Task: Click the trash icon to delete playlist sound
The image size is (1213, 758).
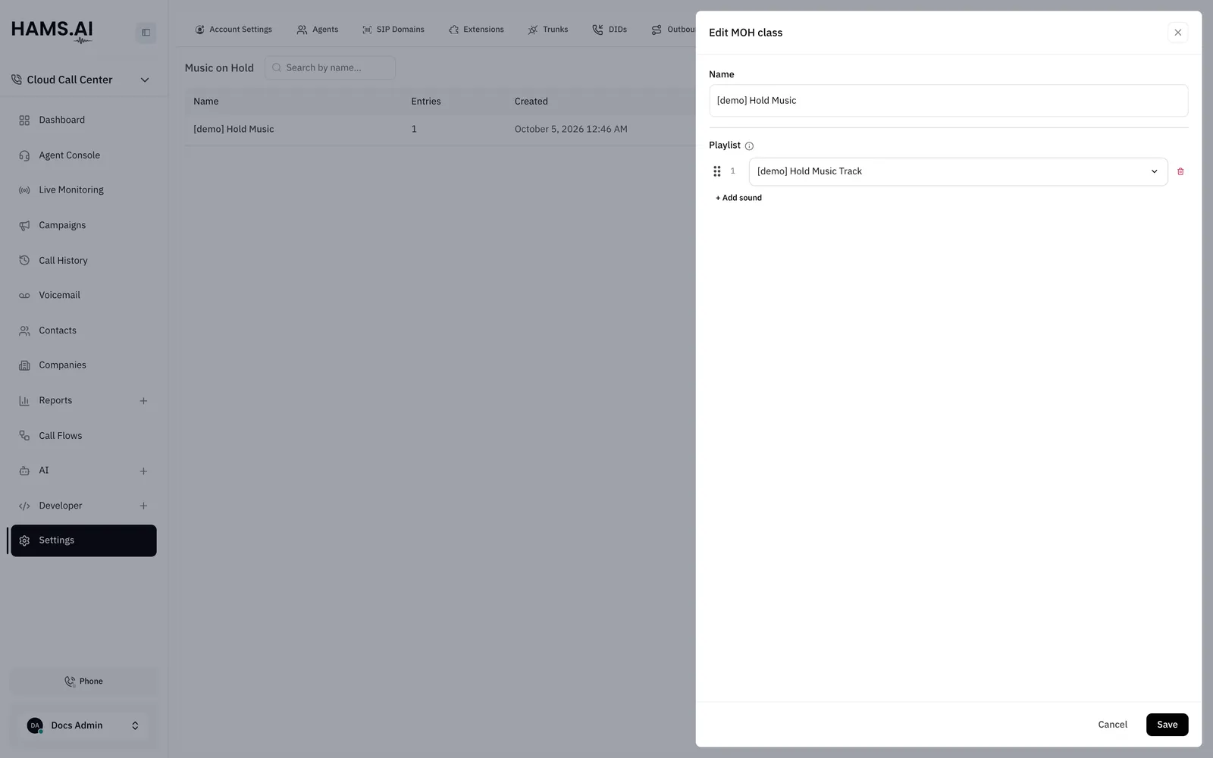Action: [x=1180, y=171]
